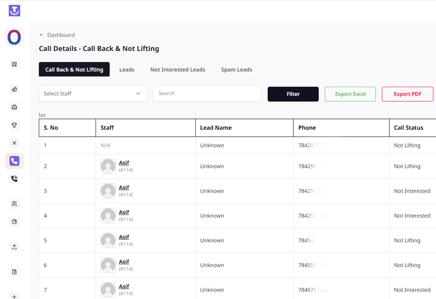The width and height of the screenshot is (436, 299).
Task: Click the Call Status column header
Action: 408,128
